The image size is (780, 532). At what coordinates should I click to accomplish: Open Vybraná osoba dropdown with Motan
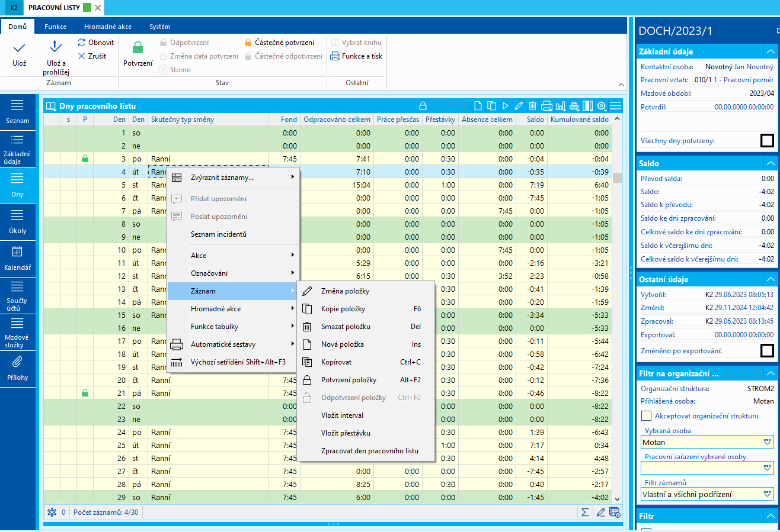[768, 442]
